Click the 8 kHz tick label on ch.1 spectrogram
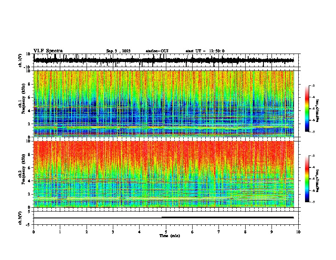Image resolution: width=336 pixels, height=260 pixels. pos(29,84)
